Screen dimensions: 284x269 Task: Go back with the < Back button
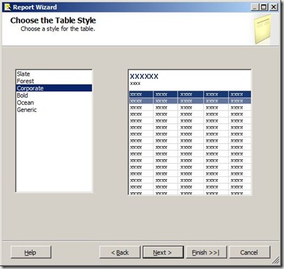[x=120, y=252]
